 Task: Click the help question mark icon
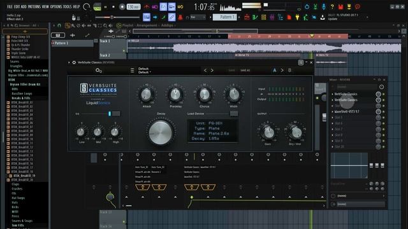pyautogui.click(x=332, y=7)
